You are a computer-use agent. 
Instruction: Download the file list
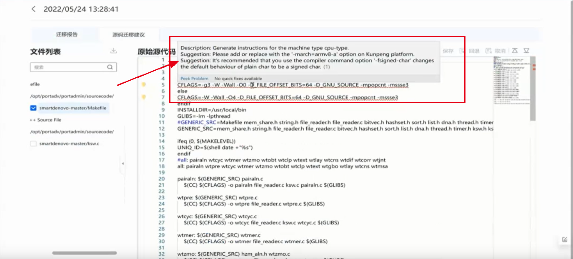pyautogui.click(x=113, y=51)
